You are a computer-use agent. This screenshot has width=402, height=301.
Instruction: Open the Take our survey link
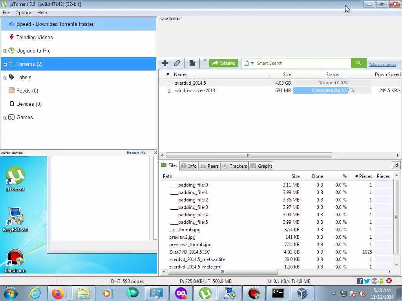[x=382, y=65]
